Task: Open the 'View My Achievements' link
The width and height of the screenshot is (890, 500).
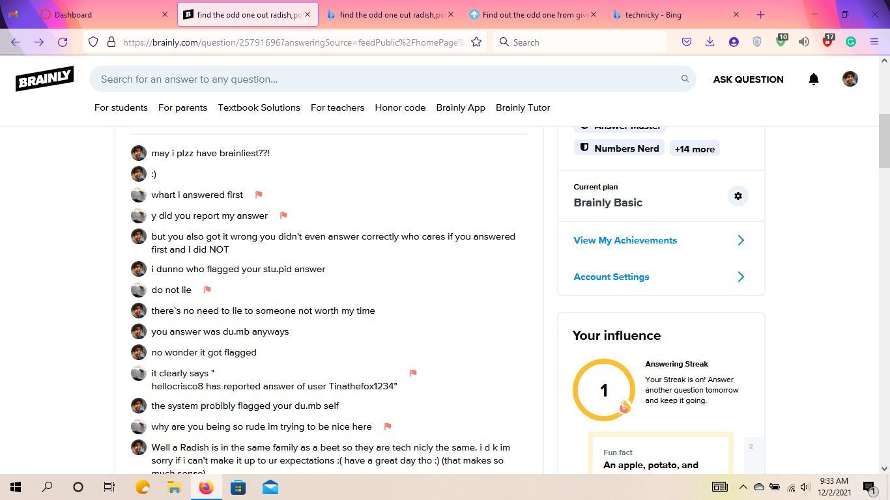Action: 625,240
